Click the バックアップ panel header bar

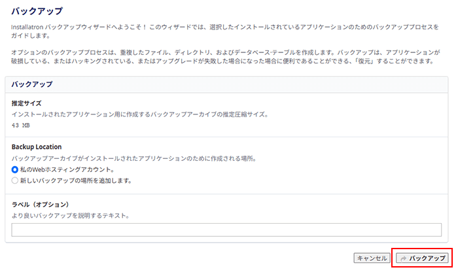pyautogui.click(x=226, y=85)
